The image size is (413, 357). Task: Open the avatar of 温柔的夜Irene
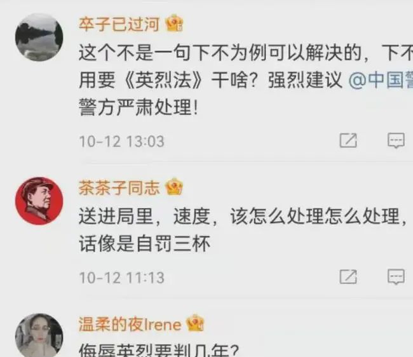39,335
